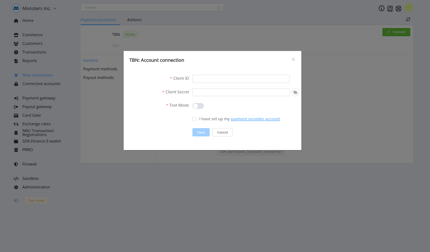Image resolution: width=430 pixels, height=252 pixels.
Task: Toggle Client Secret visibility eye icon
Action: pos(295,93)
